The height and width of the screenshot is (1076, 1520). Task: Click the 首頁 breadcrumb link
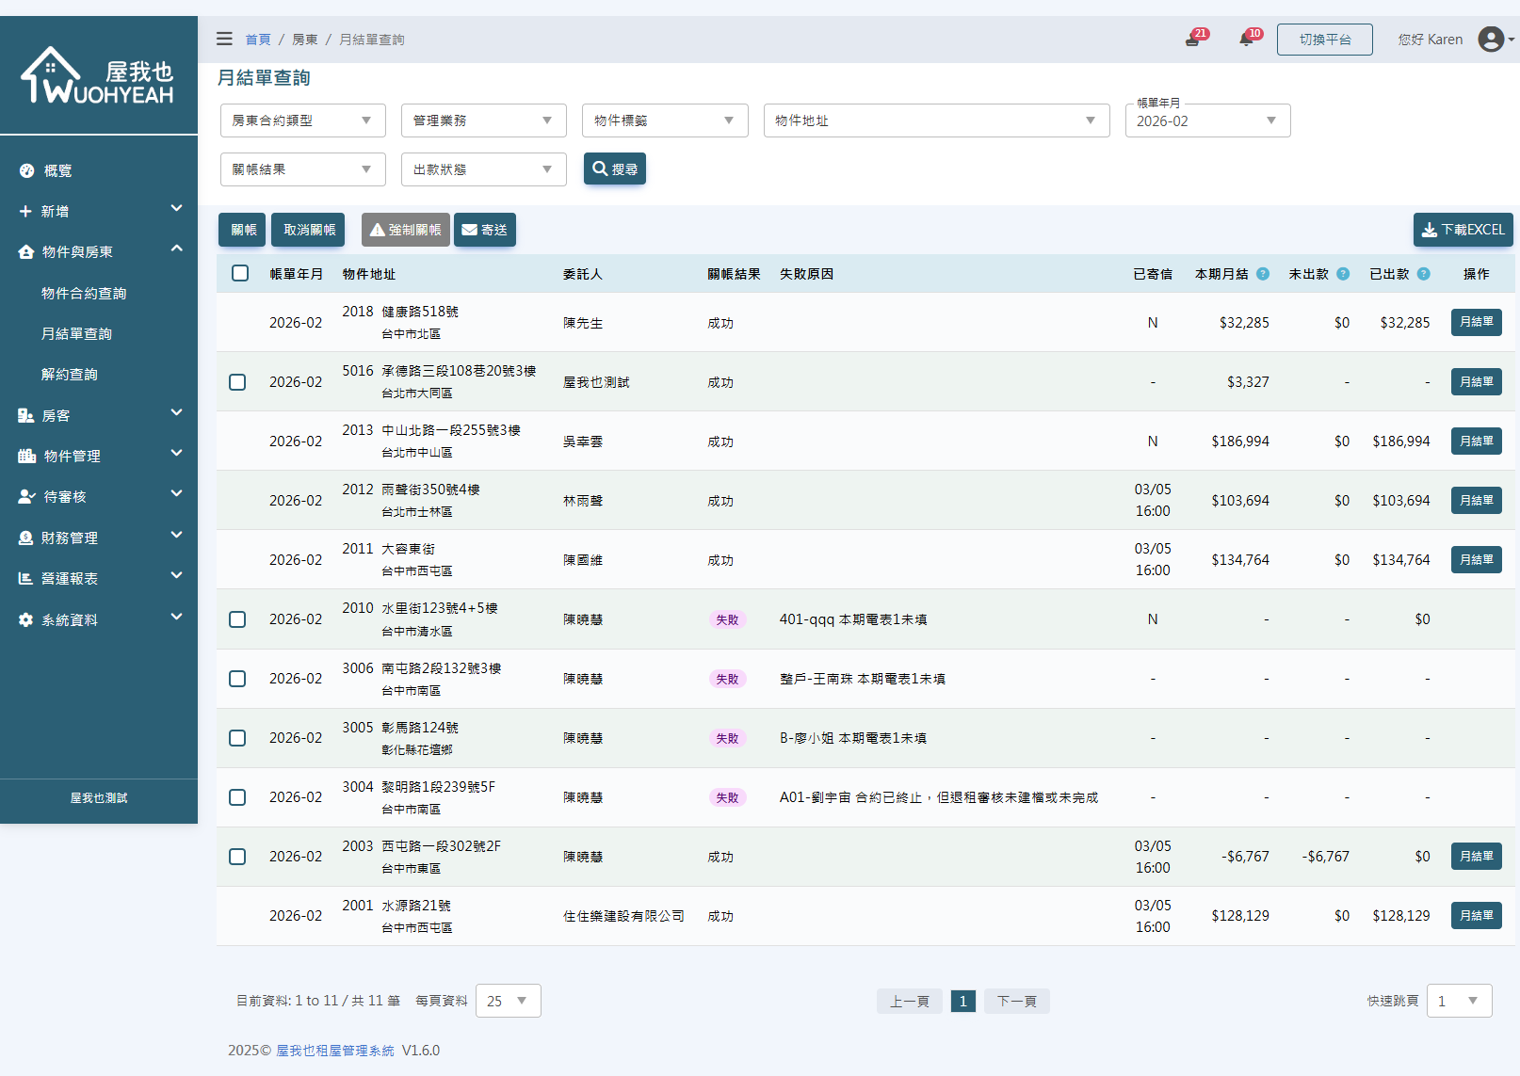(x=257, y=40)
